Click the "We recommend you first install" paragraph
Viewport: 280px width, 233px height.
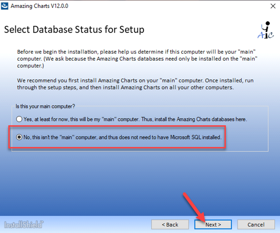(x=135, y=84)
